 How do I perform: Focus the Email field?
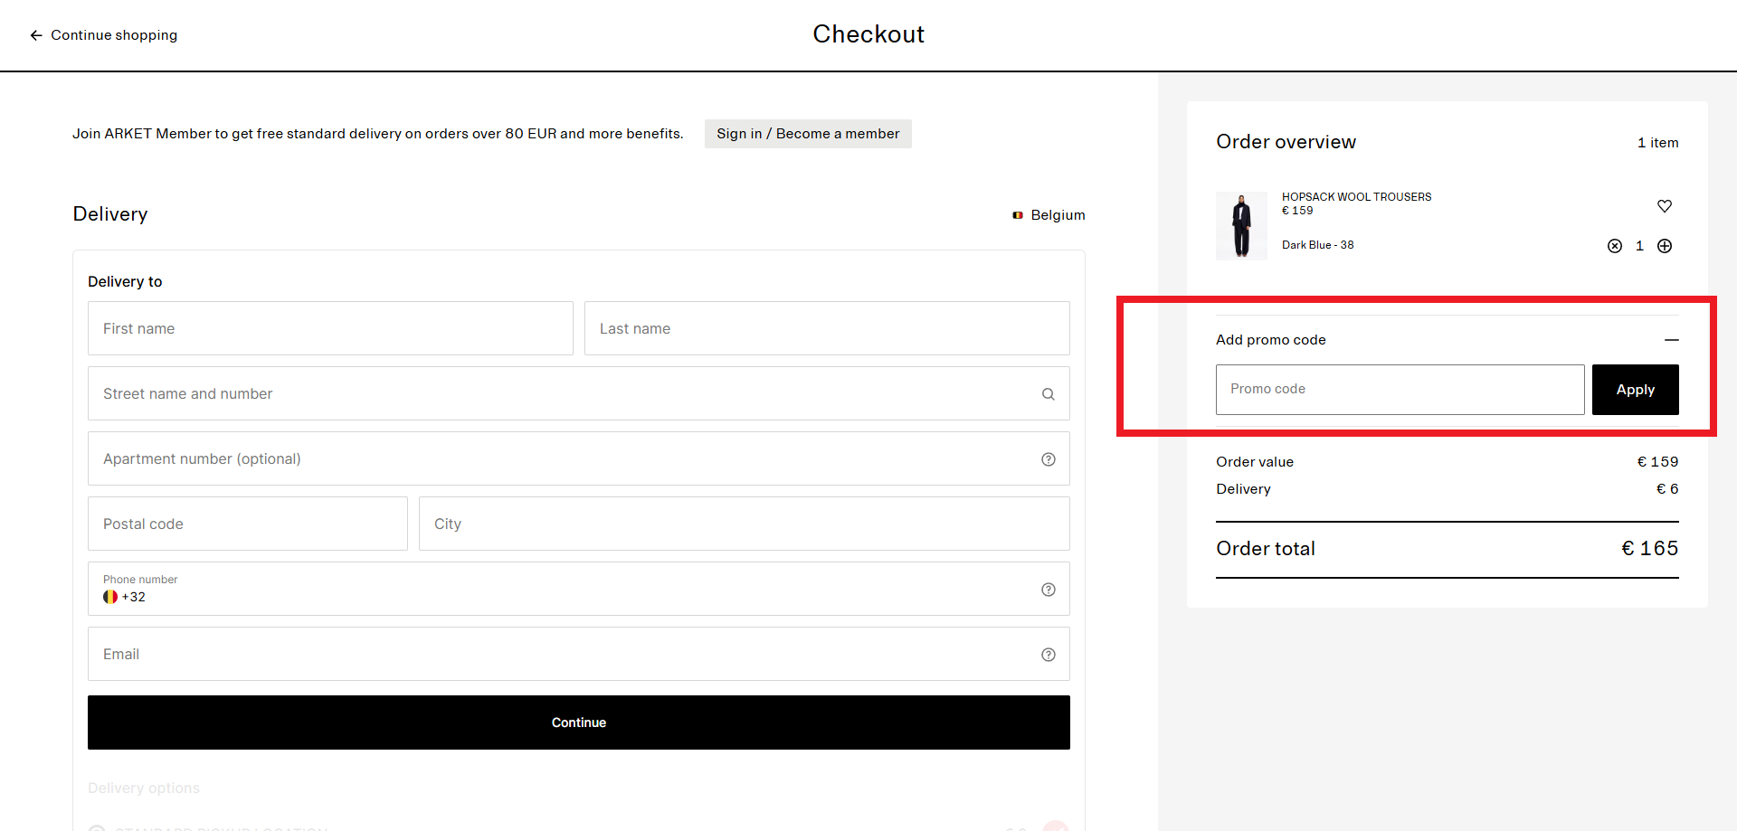tap(579, 654)
